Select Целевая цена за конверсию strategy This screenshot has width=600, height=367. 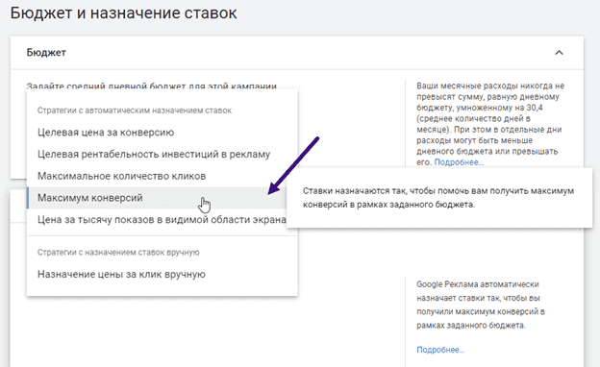pyautogui.click(x=162, y=133)
